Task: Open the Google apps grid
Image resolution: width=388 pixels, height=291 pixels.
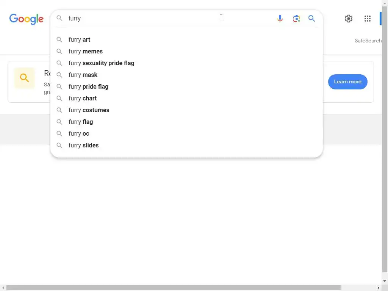Action: (x=367, y=19)
